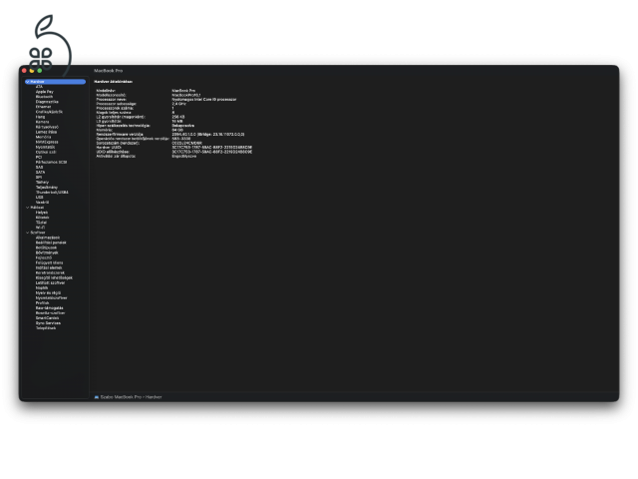The image size is (638, 479).
Task: Show Grafika/kijelzők information
Action: click(50, 111)
